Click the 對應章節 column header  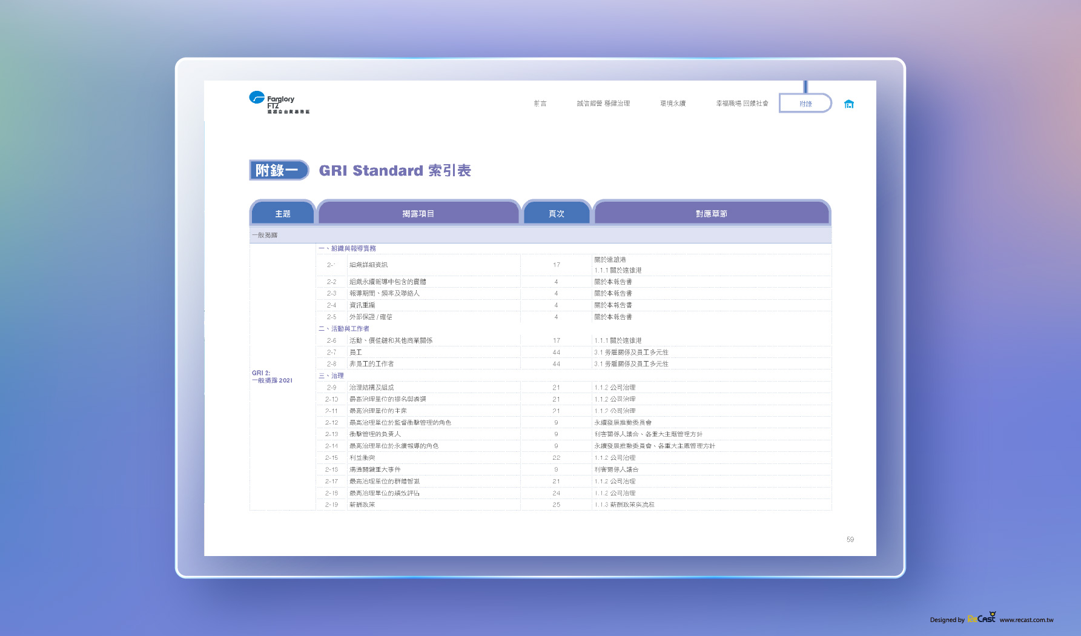tap(712, 213)
